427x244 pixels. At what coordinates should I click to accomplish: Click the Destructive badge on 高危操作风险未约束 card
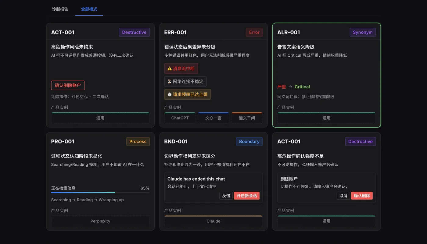coord(134,32)
